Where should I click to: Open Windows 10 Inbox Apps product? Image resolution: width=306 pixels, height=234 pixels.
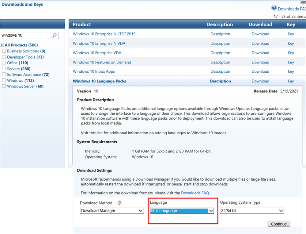94,71
